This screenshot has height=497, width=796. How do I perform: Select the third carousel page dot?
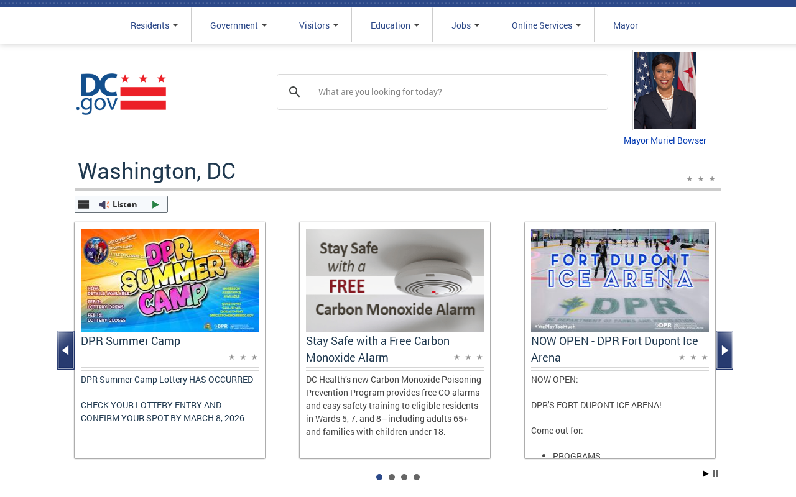pyautogui.click(x=404, y=477)
